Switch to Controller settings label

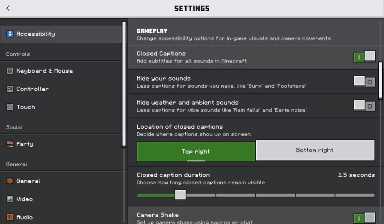point(32,89)
